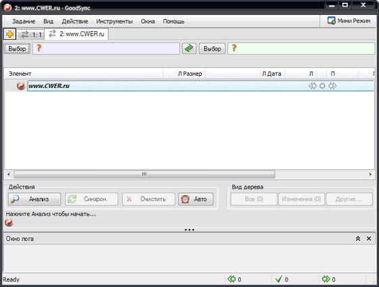Open the Окна menu
This screenshot has width=379, height=287.
[x=148, y=22]
